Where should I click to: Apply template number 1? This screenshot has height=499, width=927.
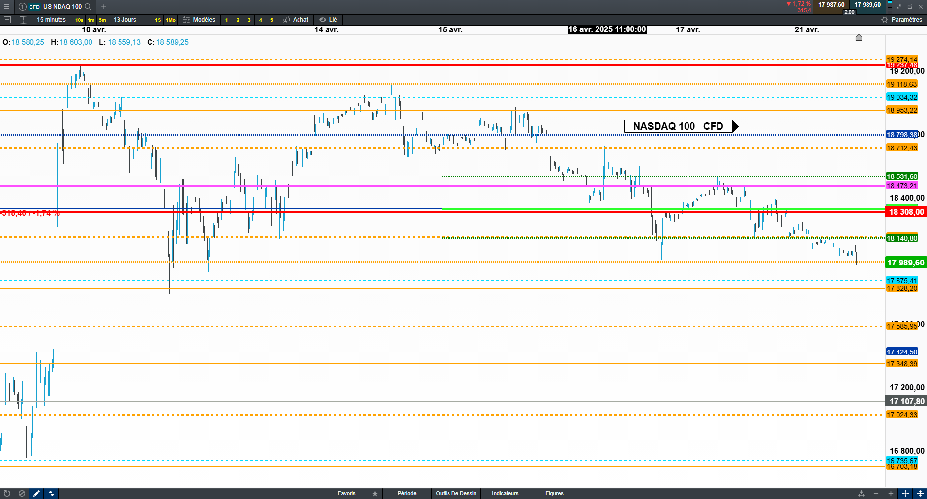coord(226,20)
